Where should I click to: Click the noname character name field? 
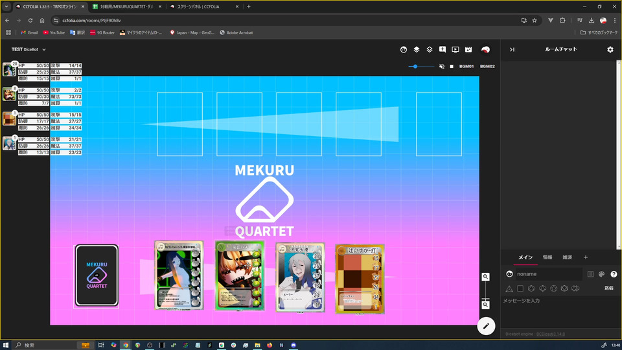pos(549,274)
